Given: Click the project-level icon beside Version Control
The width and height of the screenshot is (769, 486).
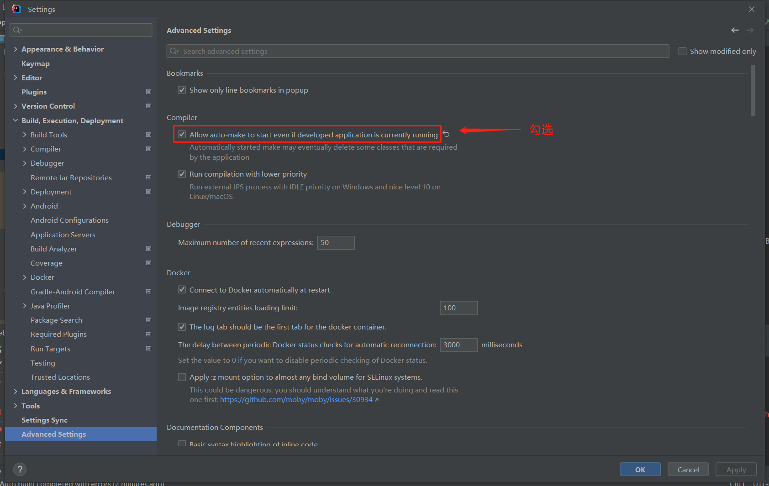Looking at the screenshot, I should pos(148,106).
